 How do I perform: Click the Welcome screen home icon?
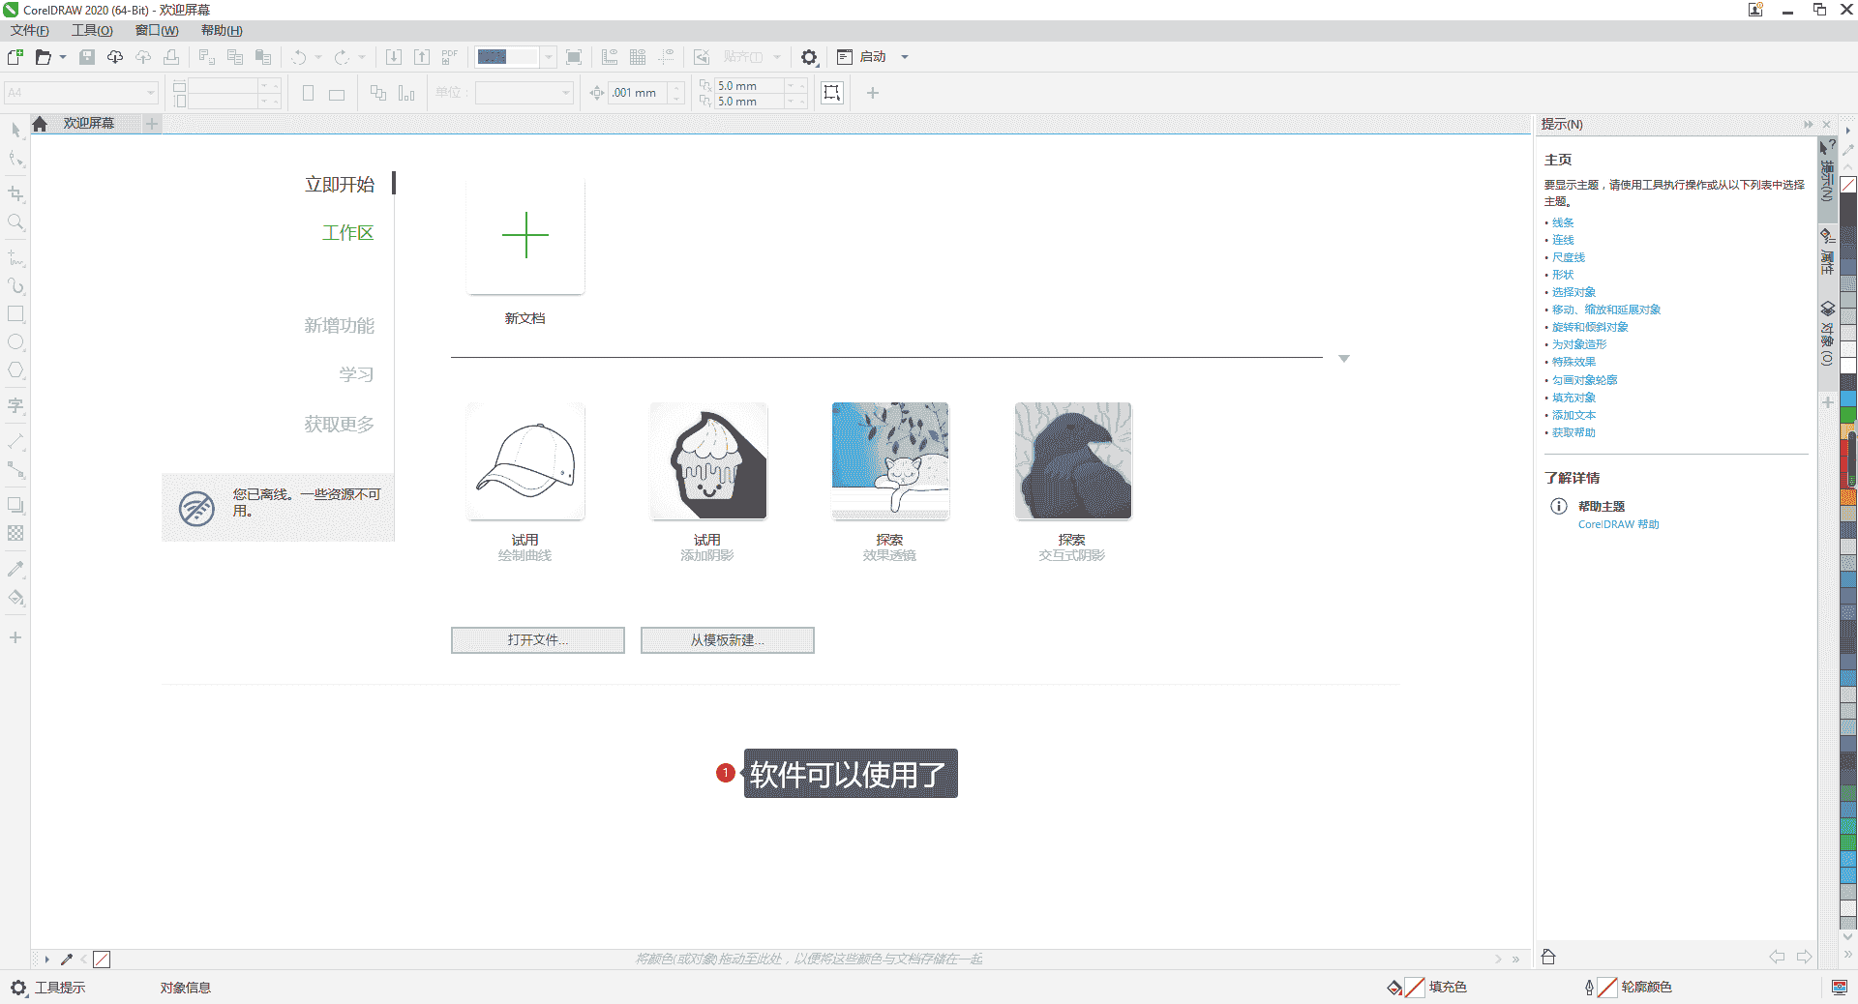click(x=40, y=124)
